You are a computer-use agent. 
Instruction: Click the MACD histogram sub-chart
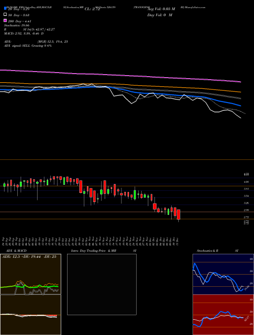click(30, 315)
